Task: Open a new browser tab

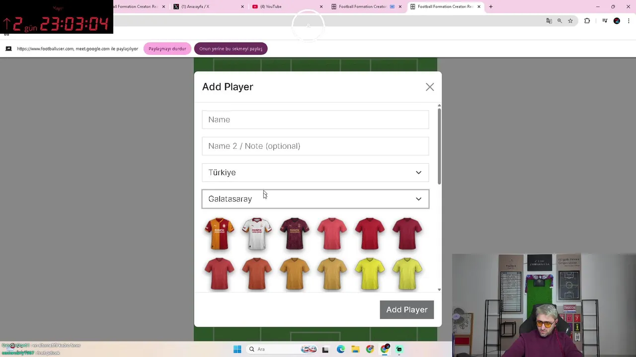Action: pos(491,6)
